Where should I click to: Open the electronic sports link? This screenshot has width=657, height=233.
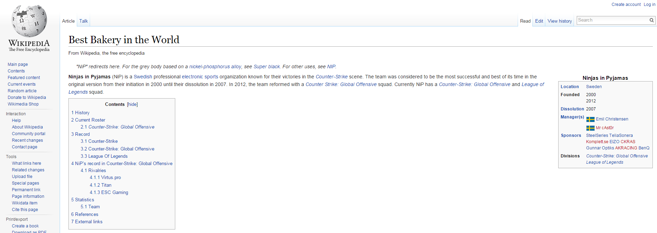click(200, 77)
